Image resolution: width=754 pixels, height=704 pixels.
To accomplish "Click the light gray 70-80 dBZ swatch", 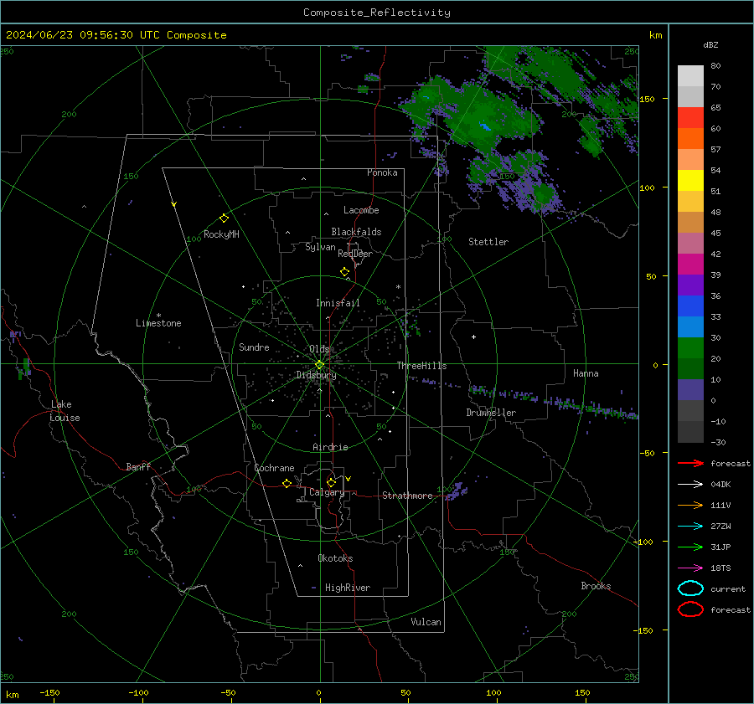I will [690, 76].
